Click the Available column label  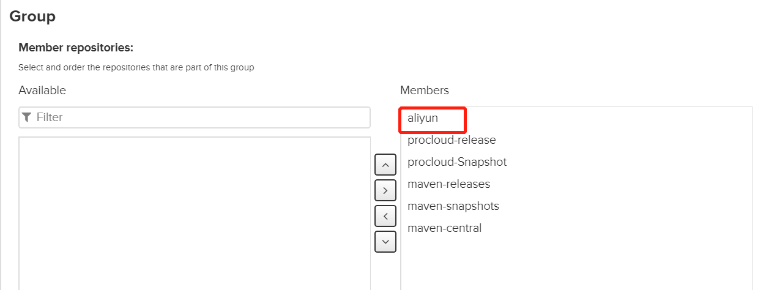pos(42,91)
